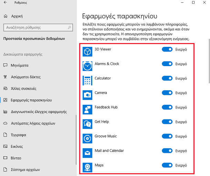Click the Calculator label

[x=103, y=78]
